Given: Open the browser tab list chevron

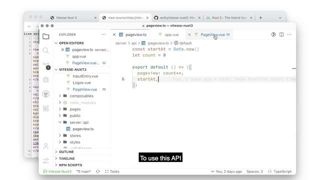Looking at the screenshot, I should (x=280, y=18).
